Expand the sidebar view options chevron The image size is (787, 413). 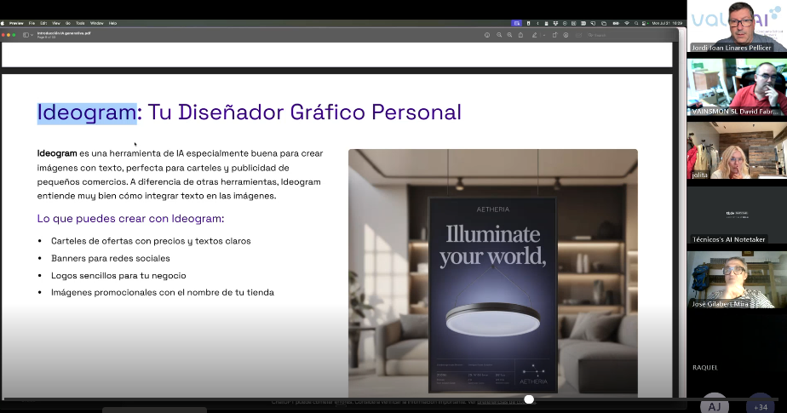[32, 35]
